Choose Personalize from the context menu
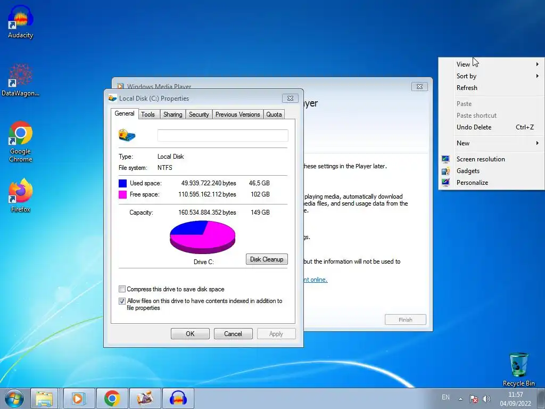The width and height of the screenshot is (545, 409). click(491, 183)
